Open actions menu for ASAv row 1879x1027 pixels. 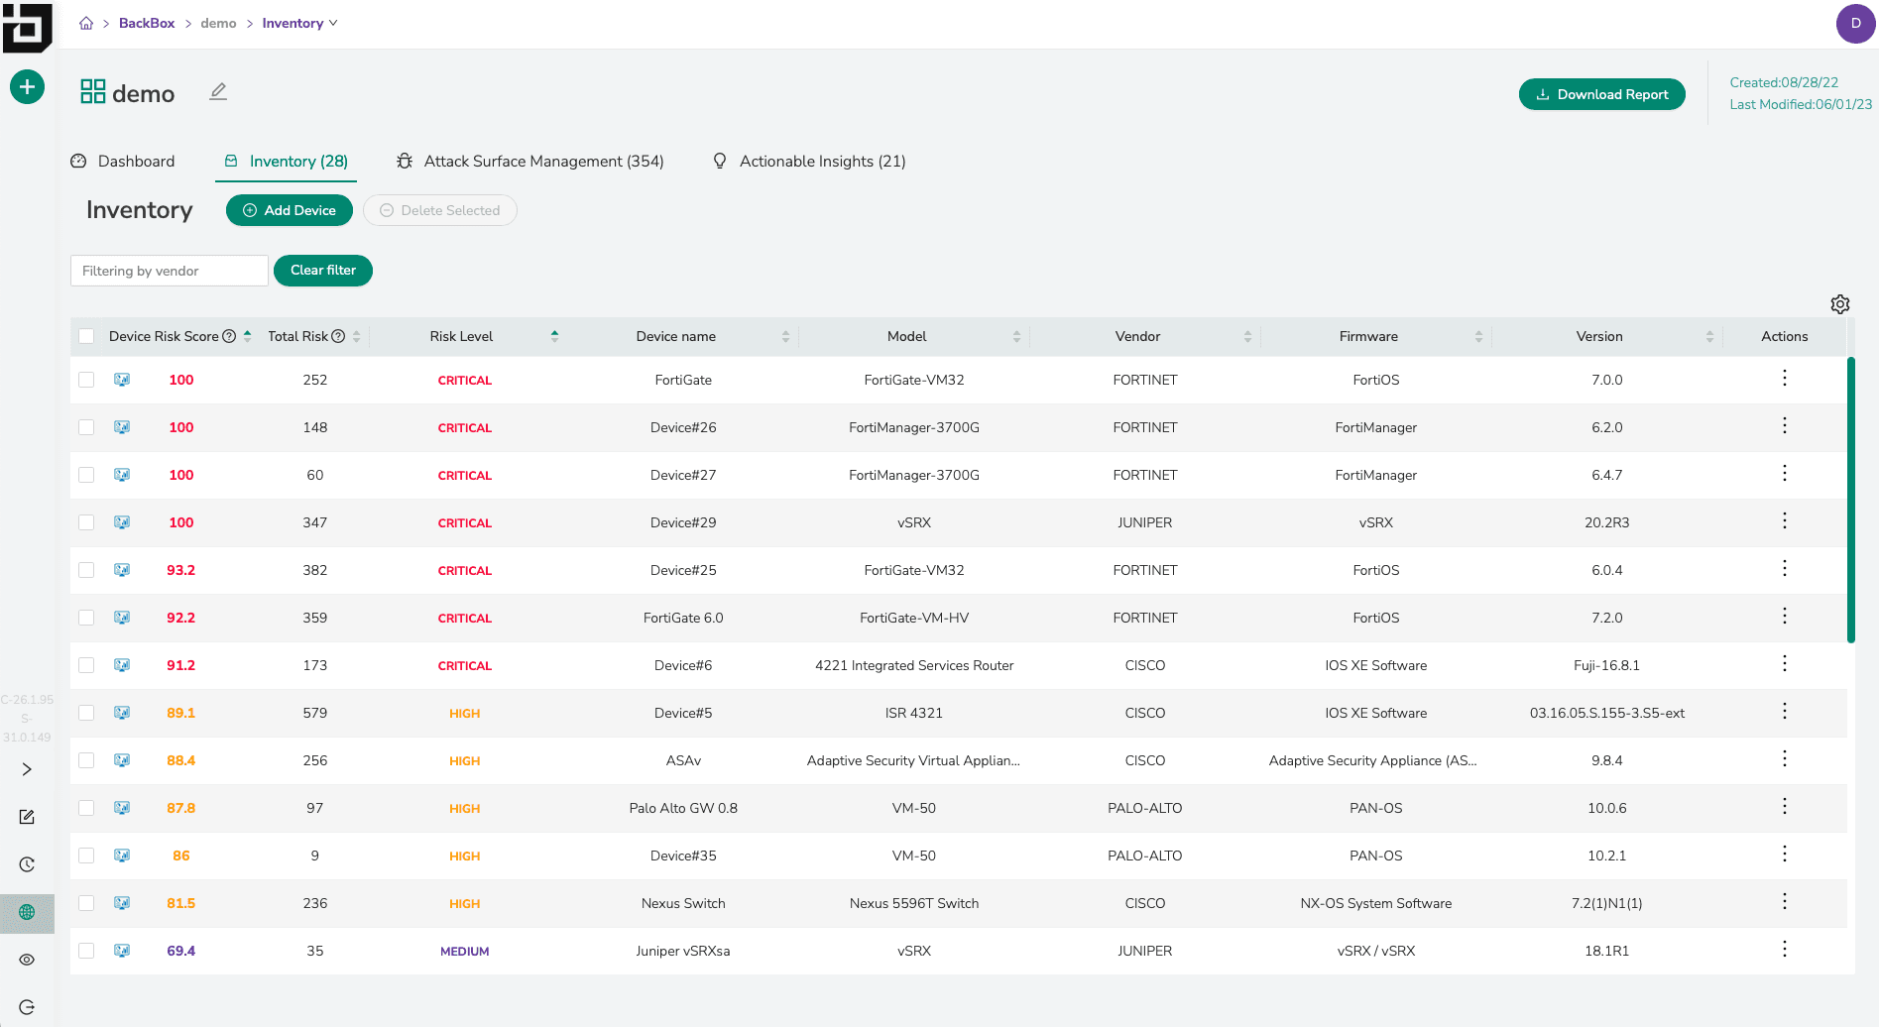[1784, 758]
